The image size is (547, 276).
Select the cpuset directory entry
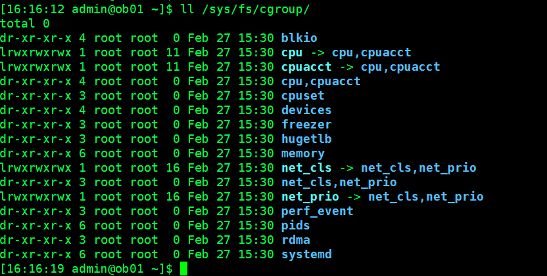303,96
